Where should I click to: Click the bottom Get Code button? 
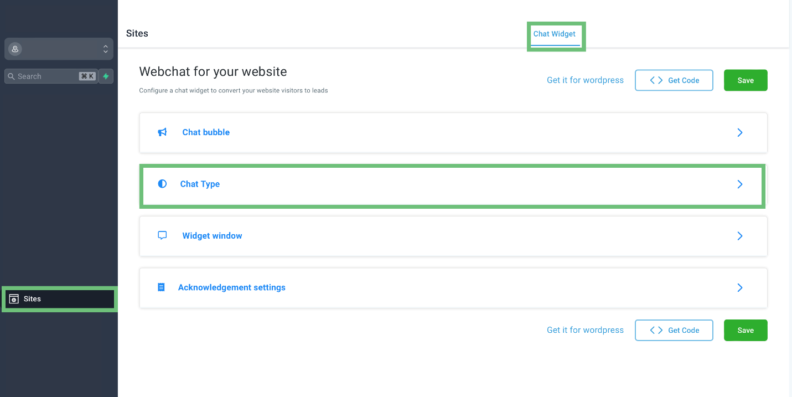pyautogui.click(x=674, y=331)
